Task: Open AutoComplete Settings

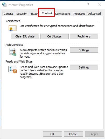Action: [84, 50]
